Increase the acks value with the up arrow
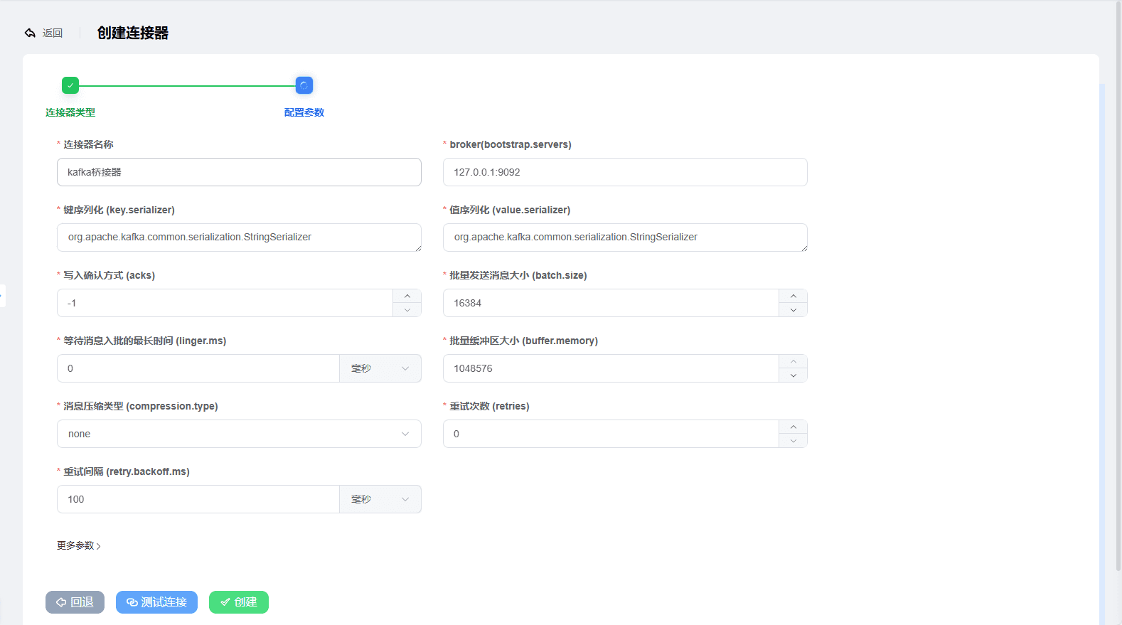Screen dimensions: 1122x625 (x=407, y=296)
